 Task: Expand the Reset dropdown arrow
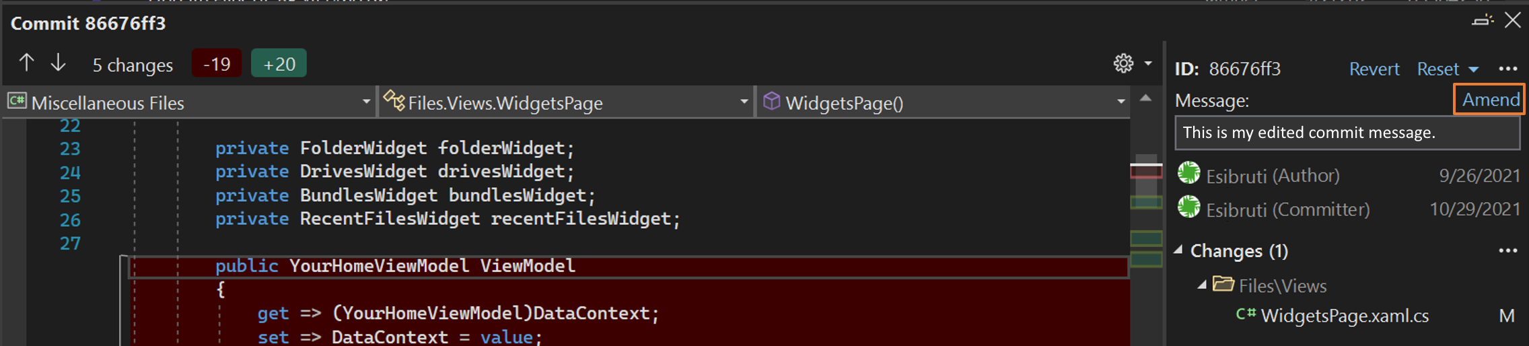[1474, 69]
